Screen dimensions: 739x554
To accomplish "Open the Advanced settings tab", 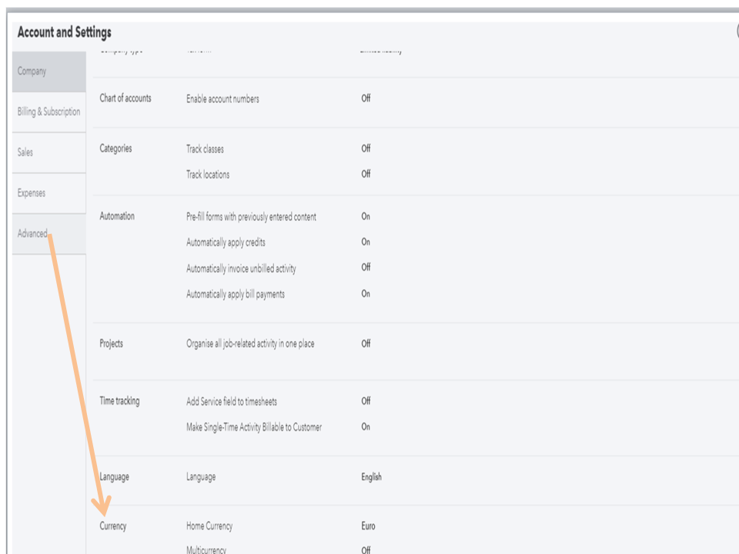I will coord(32,234).
